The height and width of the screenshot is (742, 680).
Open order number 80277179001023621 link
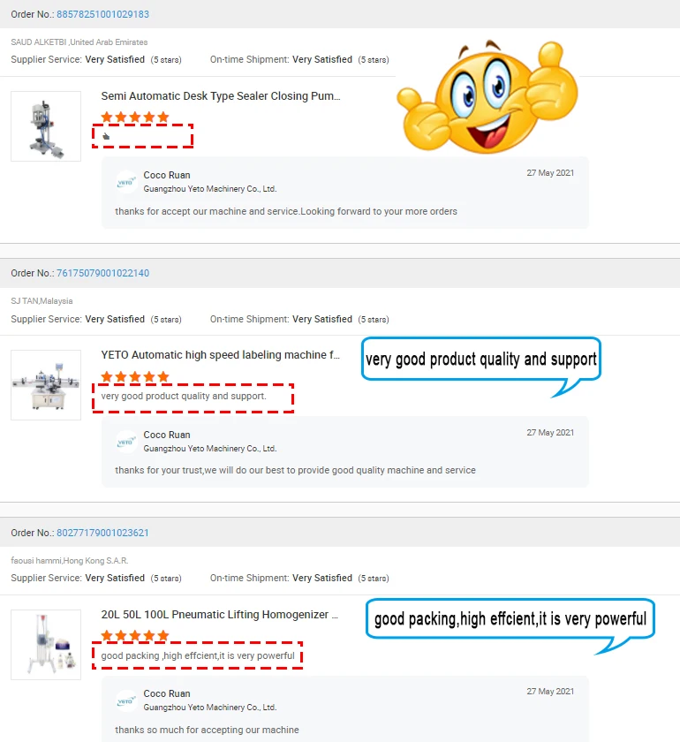pos(102,533)
